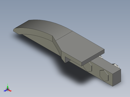Click the blue Z axis of the triad
The image size is (130, 97).
5,90
